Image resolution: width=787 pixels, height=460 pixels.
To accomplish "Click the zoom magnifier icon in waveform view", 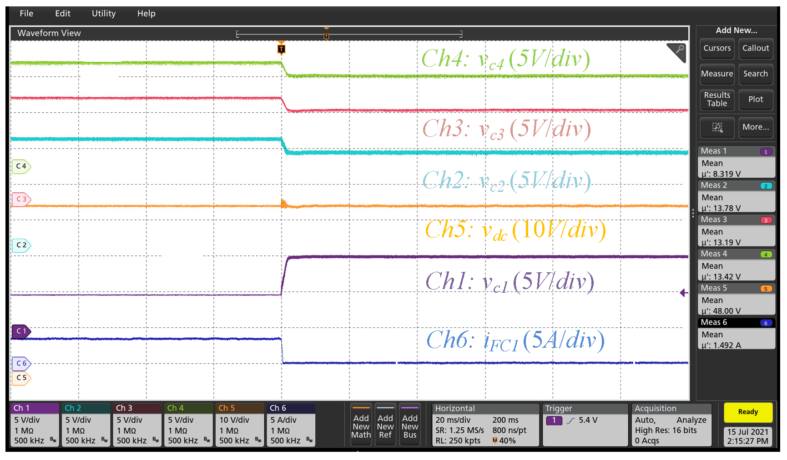I will pos(676,52).
